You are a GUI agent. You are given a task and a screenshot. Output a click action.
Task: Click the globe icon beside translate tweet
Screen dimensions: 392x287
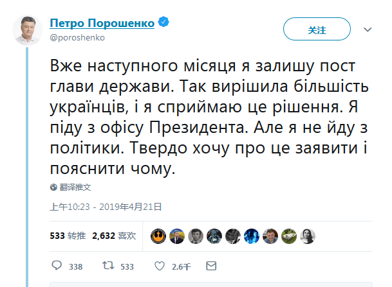[54, 187]
